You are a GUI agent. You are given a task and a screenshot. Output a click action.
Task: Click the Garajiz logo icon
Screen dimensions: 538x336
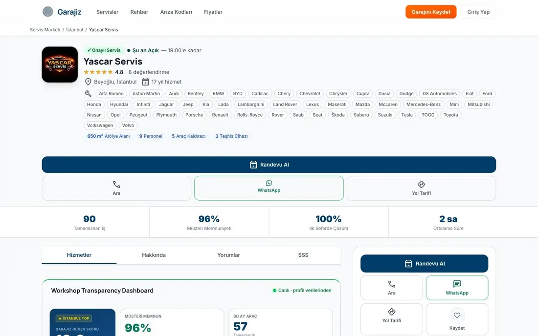coord(48,12)
